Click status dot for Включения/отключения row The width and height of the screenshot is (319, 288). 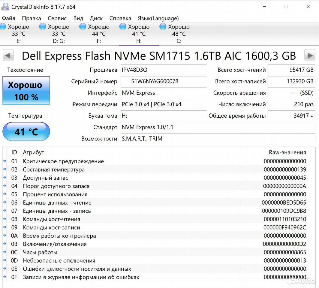(x=5, y=244)
